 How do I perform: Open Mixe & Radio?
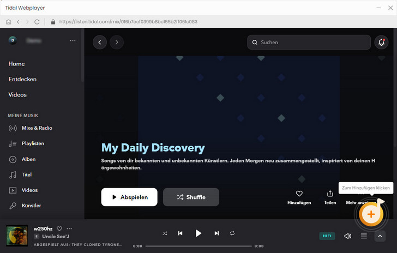[x=31, y=128]
